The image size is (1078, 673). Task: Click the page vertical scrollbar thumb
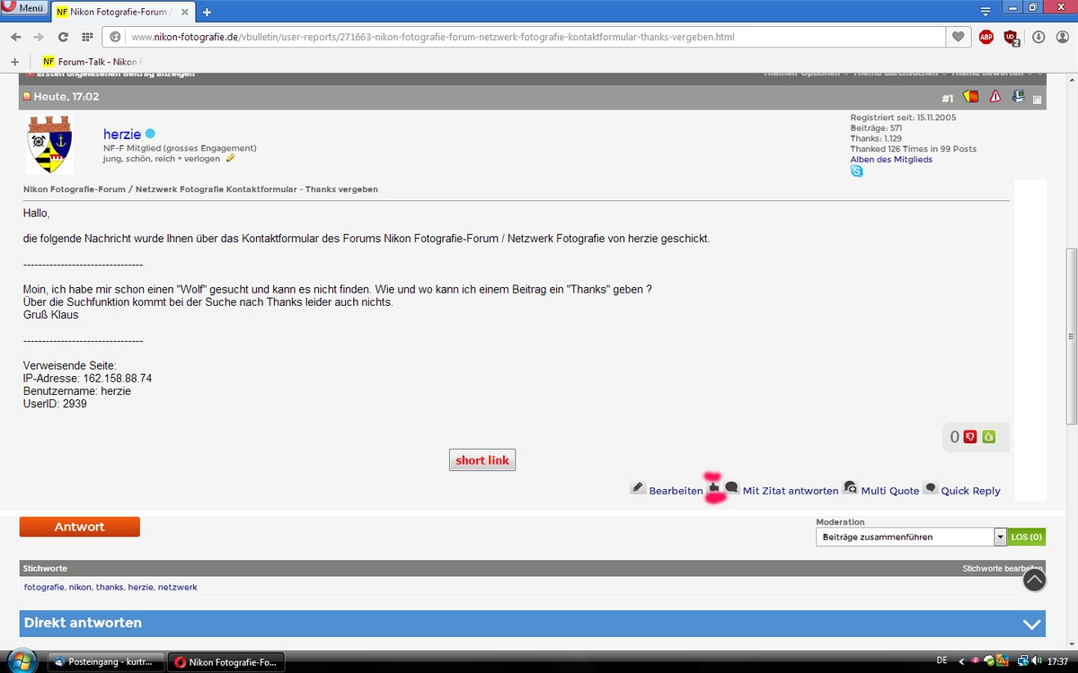[x=1071, y=336]
